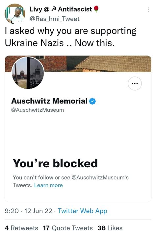Click the @Ras_hmi_Tweet handle
This screenshot has width=156, height=234.
tap(55, 19)
